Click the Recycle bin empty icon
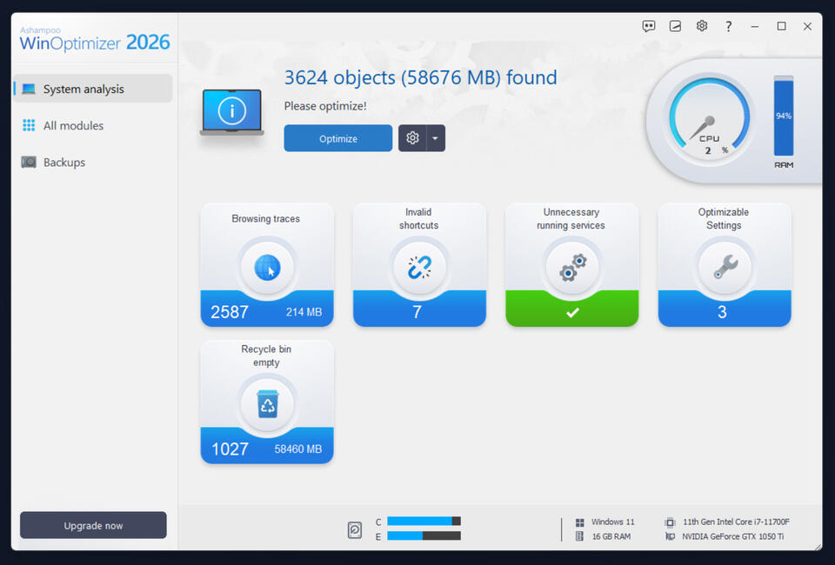The height and width of the screenshot is (565, 835). pyautogui.click(x=267, y=402)
